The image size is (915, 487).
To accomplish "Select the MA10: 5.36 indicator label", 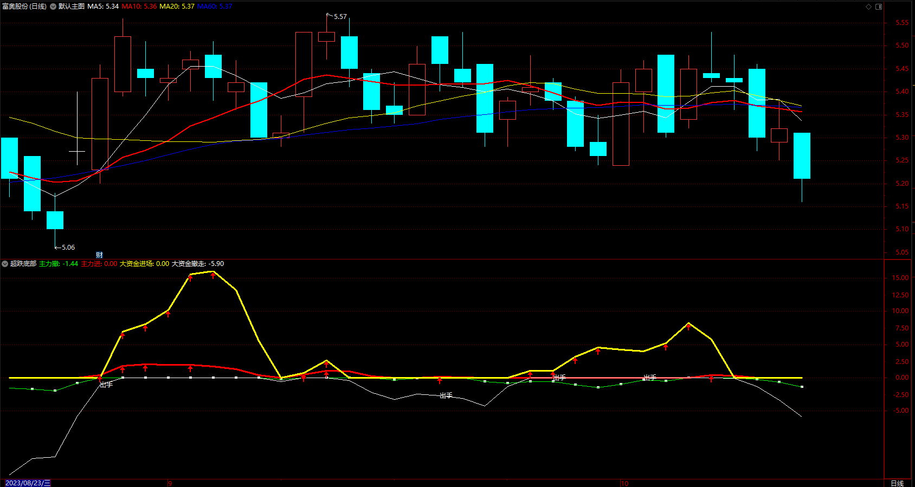I will [139, 7].
